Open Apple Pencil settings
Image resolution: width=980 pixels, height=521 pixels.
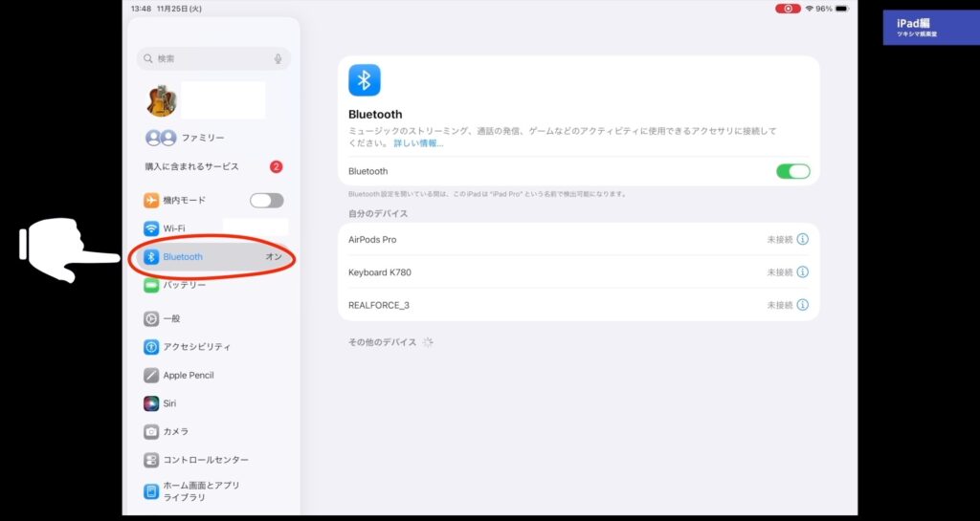click(189, 376)
